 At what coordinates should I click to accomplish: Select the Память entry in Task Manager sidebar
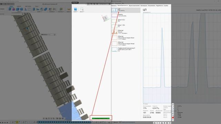tap(126, 15)
